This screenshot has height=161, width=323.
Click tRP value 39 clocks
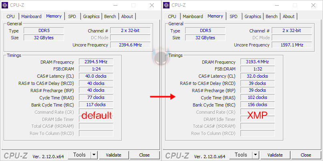tap(258, 91)
